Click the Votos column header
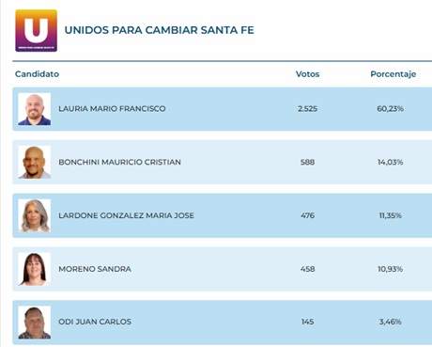Viewport: 432px width, 347px height. pyautogui.click(x=307, y=74)
